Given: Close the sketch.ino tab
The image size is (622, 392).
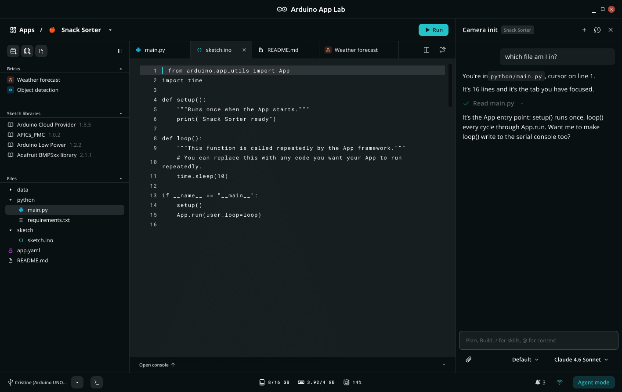Looking at the screenshot, I should tap(244, 50).
